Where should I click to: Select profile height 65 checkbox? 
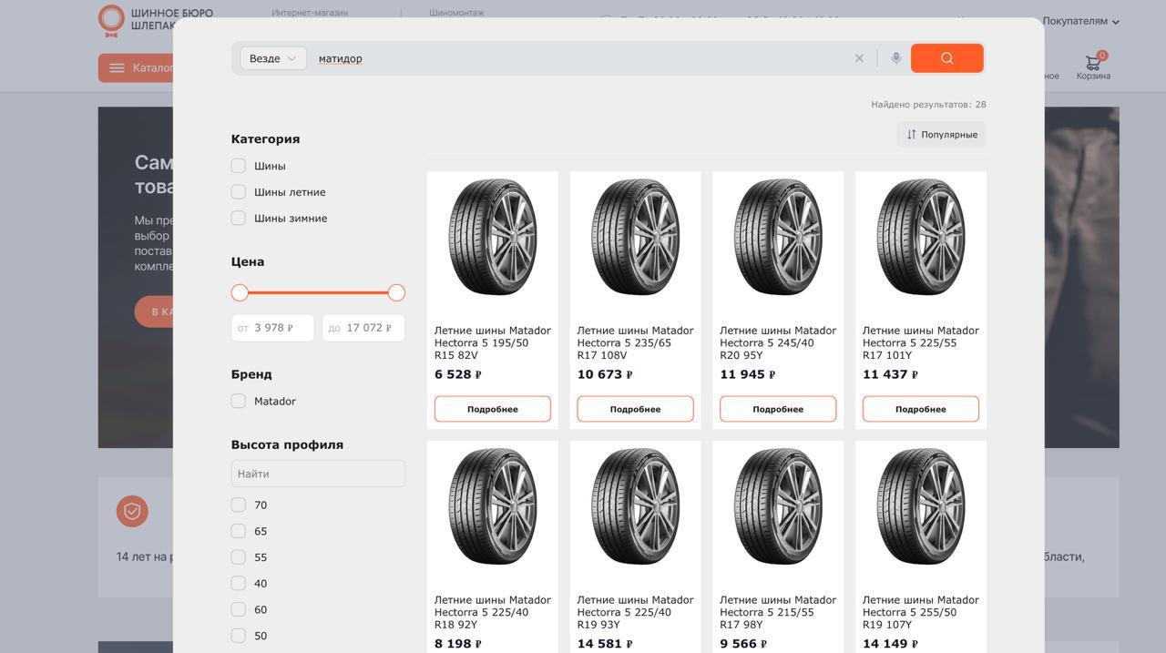(x=239, y=531)
